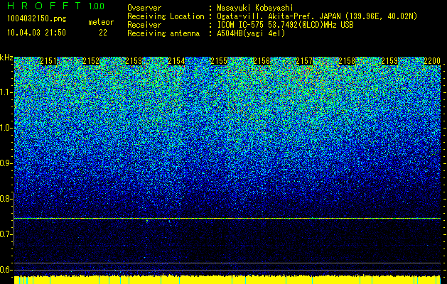The image size is (447, 284).
Task: Click the meteor label
Action: coord(101,22)
